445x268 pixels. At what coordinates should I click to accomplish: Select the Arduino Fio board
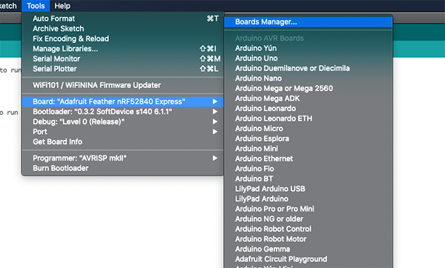pos(309,169)
